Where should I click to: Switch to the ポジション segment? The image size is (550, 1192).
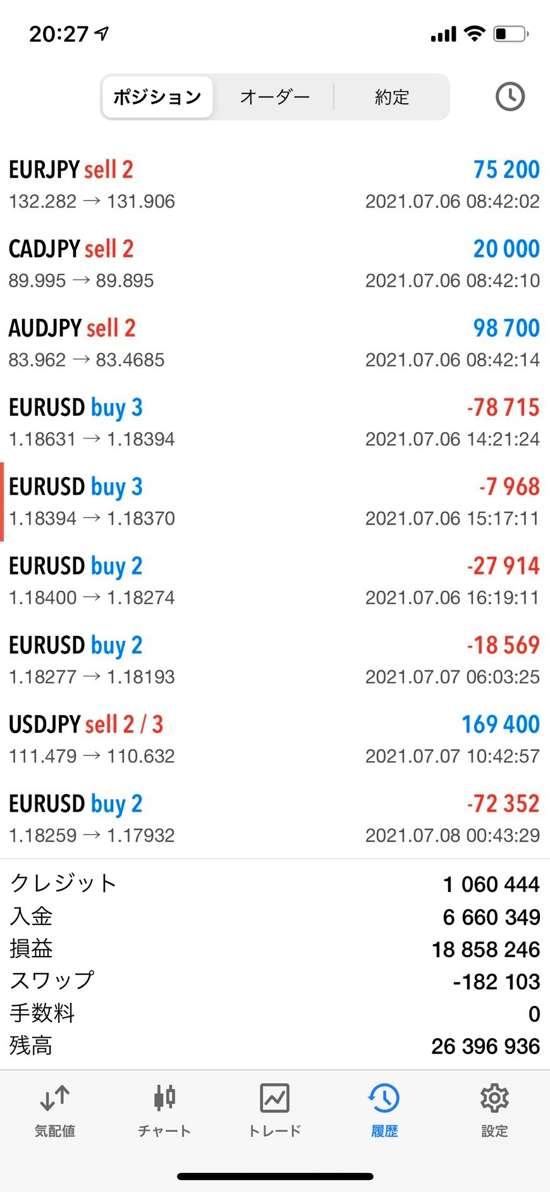coord(157,97)
